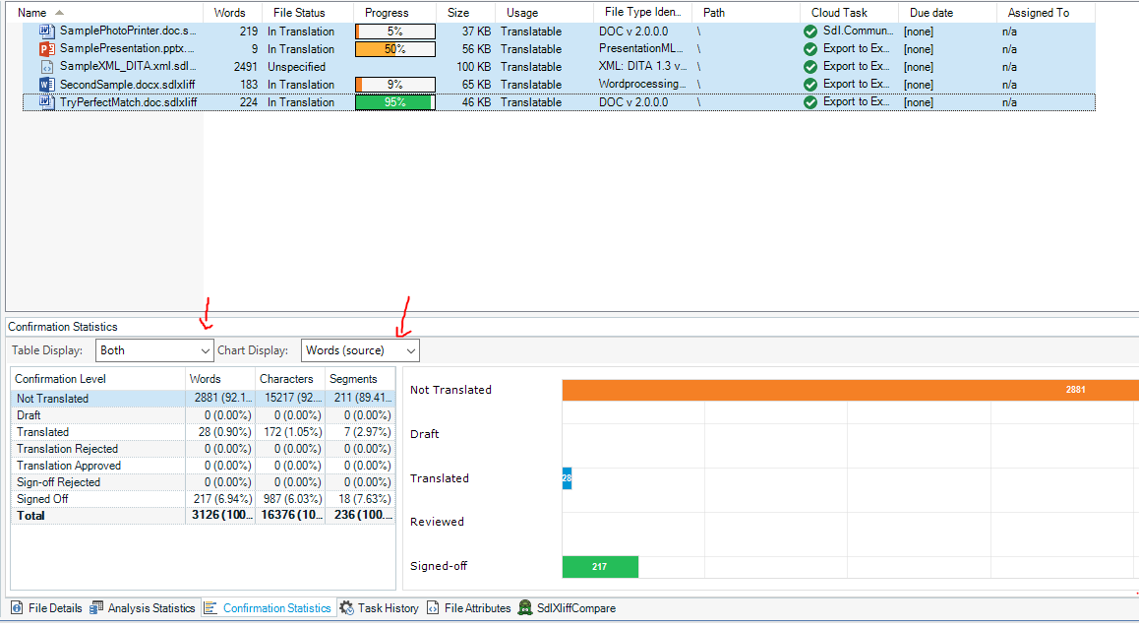The image size is (1139, 628).
Task: Select file SampleXML_DITA.xml.sdlxliff by name
Action: [128, 66]
